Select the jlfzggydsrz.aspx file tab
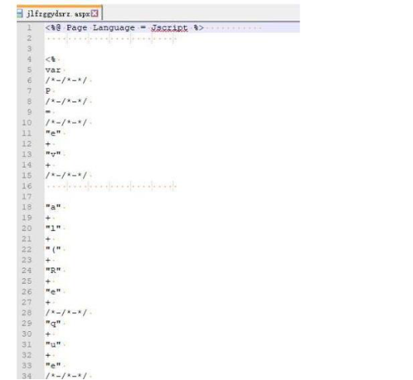 click(x=59, y=13)
